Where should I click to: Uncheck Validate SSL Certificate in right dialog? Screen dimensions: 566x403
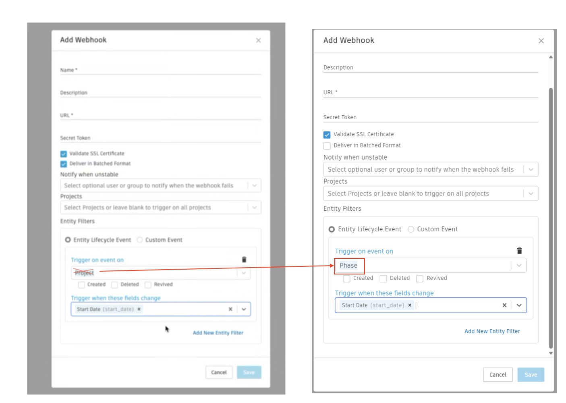tap(327, 134)
